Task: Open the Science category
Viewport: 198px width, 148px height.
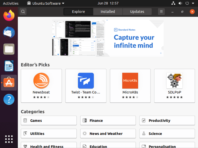Action: pyautogui.click(x=167, y=133)
